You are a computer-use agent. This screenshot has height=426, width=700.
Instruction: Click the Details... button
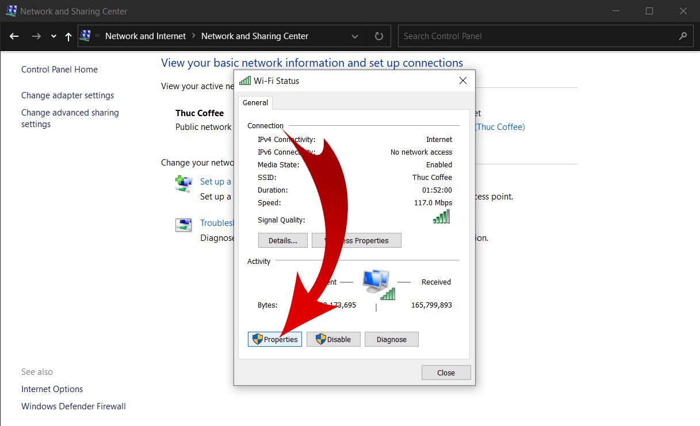(283, 240)
